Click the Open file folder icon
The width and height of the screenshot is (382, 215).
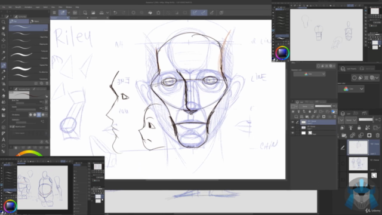93,13
